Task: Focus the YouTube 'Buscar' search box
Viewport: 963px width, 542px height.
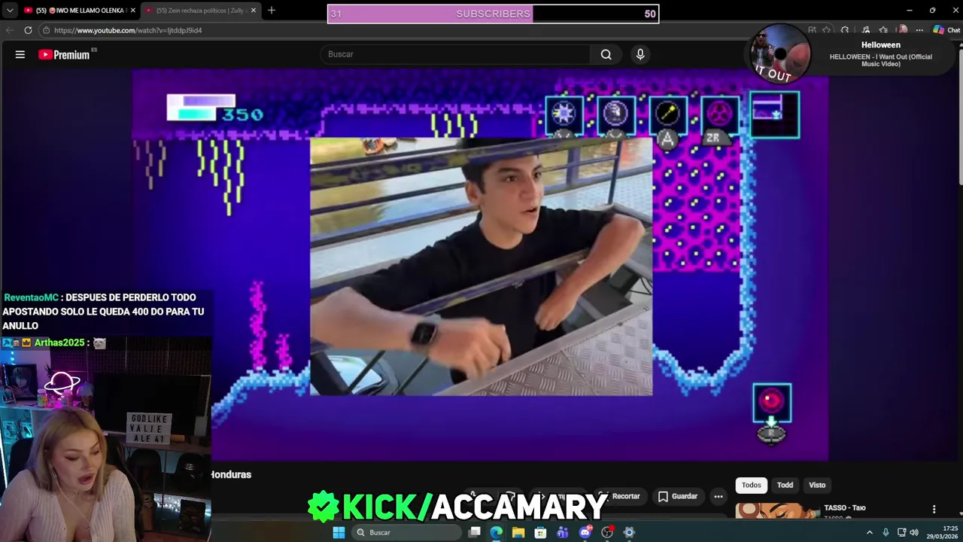Action: pyautogui.click(x=455, y=54)
